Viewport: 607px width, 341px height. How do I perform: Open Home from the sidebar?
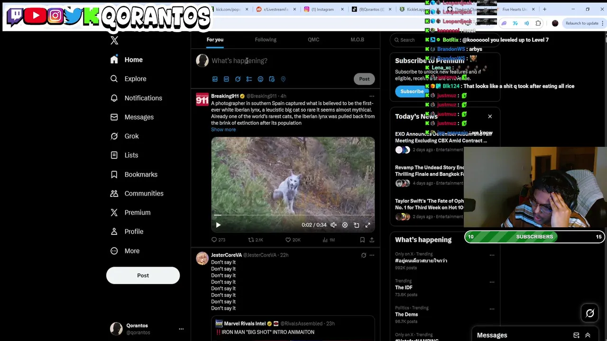pos(126,60)
